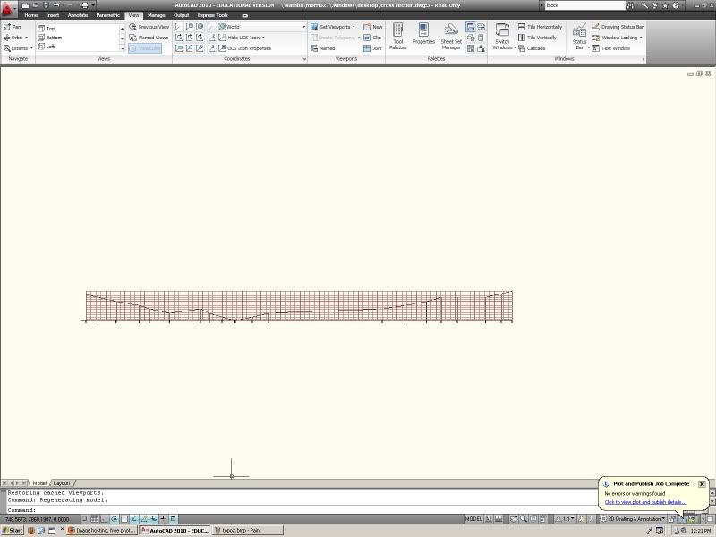716x537 pixels.
Task: Toggle Dynamic Input in status bar
Action: pos(154,519)
